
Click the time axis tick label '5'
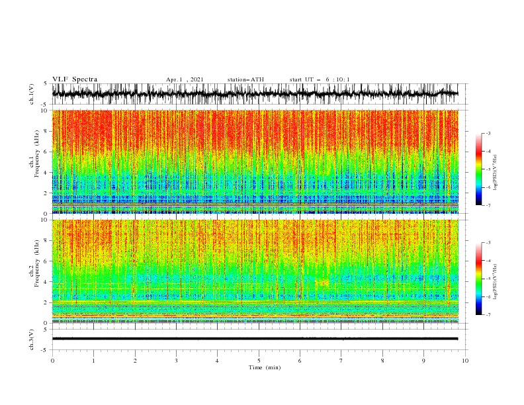pyautogui.click(x=259, y=361)
